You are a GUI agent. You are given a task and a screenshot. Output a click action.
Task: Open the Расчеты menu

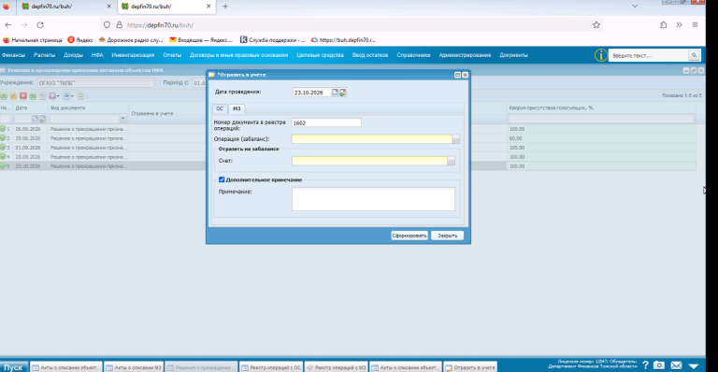point(44,55)
